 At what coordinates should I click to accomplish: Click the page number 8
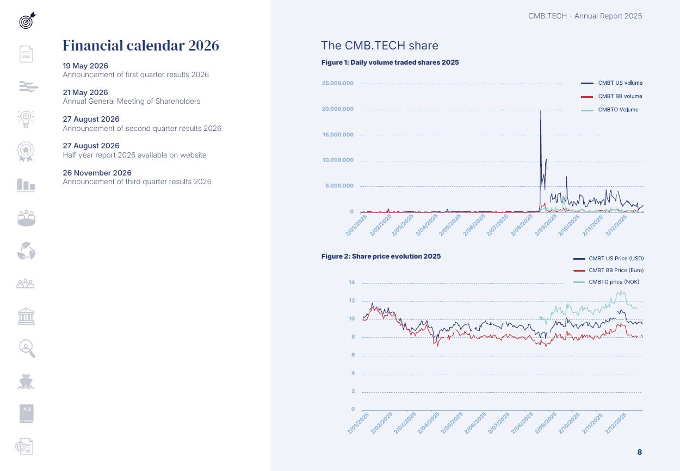(639, 452)
